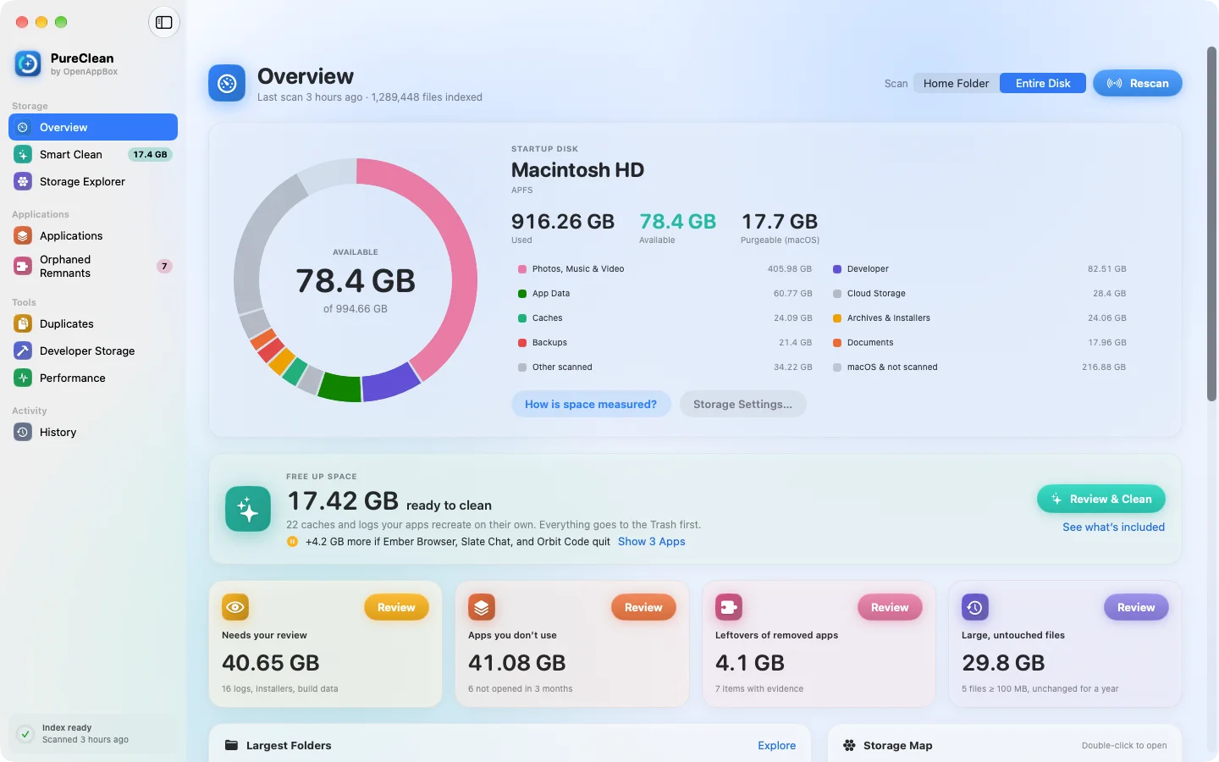Click See what's included link
Viewport: 1219px width, 762px height.
tap(1113, 527)
